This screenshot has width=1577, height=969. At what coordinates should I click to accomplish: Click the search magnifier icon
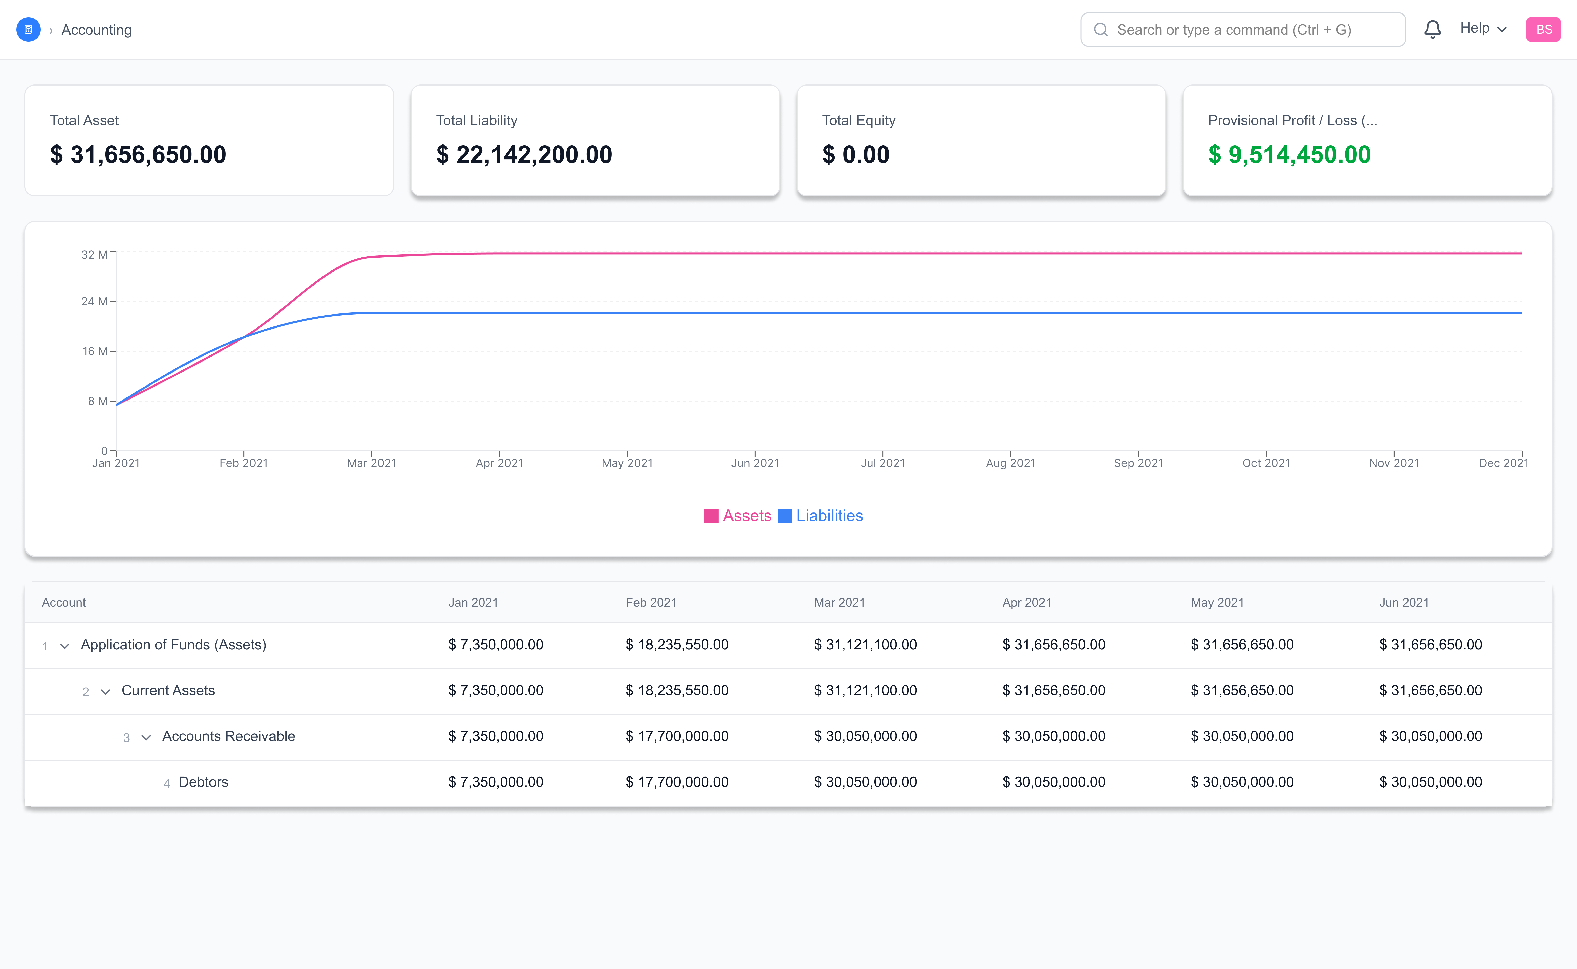tap(1101, 30)
